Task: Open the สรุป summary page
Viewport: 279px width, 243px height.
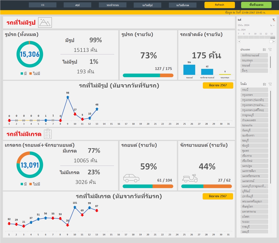Action: point(77,5)
